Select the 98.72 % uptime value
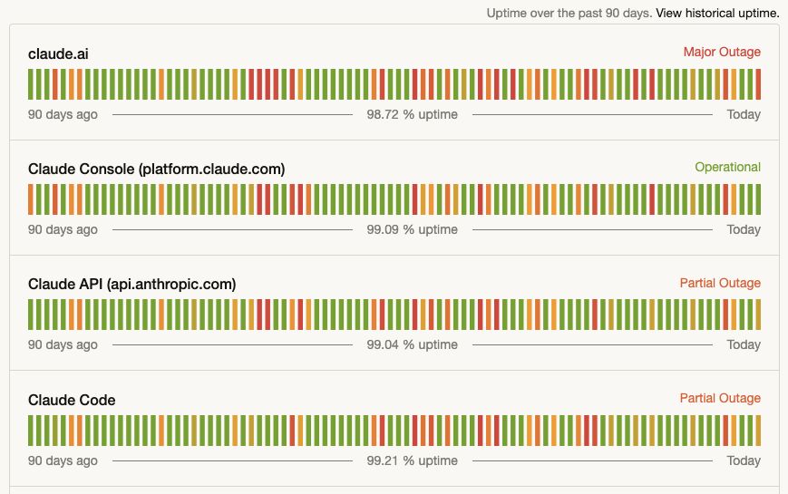Image resolution: width=788 pixels, height=494 pixels. (412, 114)
